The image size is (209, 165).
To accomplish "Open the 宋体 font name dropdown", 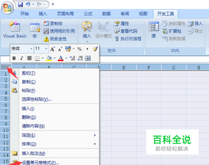I will (31, 49).
